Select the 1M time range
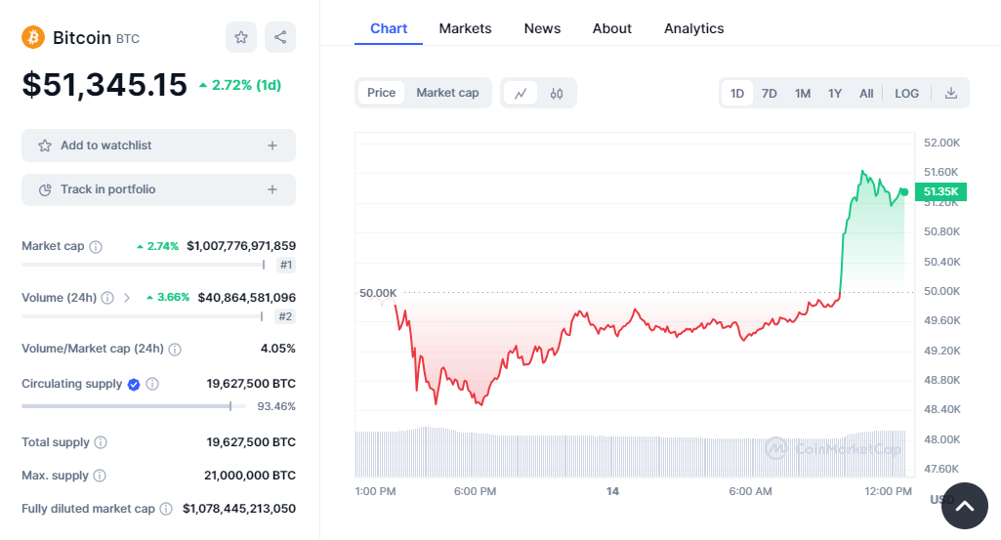 pos(803,93)
